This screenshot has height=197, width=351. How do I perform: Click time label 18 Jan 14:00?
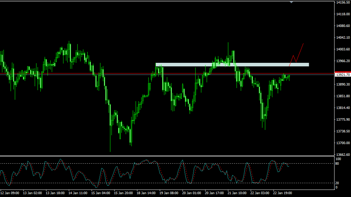tap(146, 193)
